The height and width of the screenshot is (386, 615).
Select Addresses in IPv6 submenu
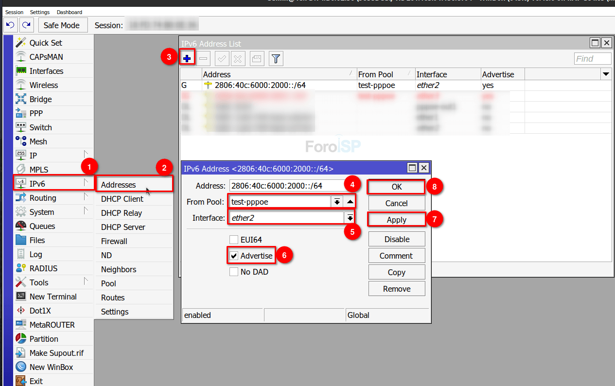pyautogui.click(x=118, y=185)
